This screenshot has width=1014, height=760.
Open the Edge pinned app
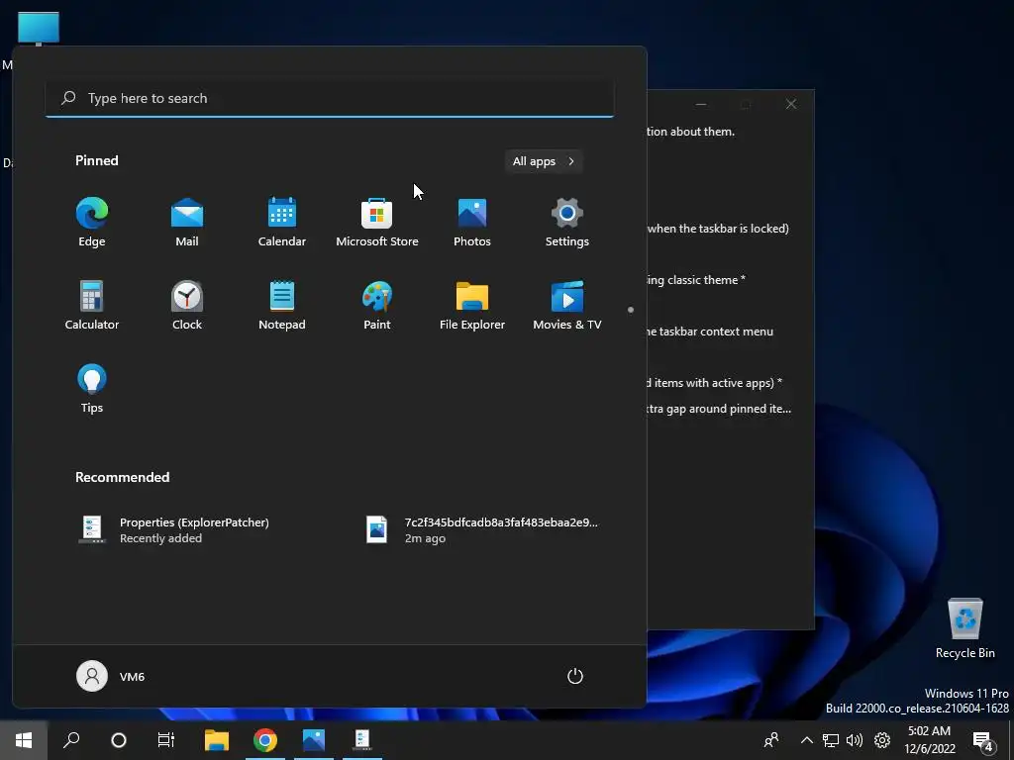pos(92,223)
